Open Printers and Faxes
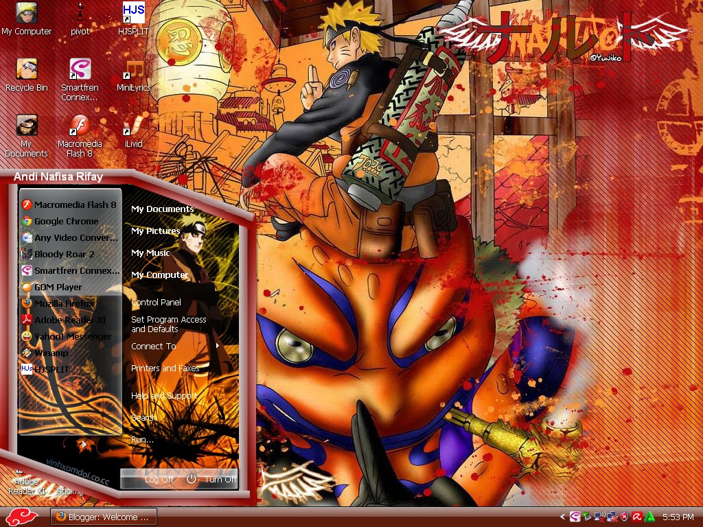703x527 pixels. point(165,368)
